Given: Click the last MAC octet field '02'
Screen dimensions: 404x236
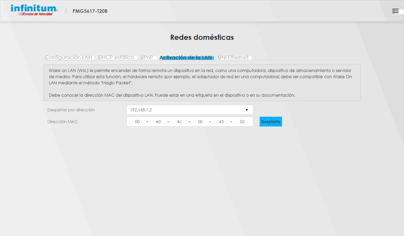Looking at the screenshot, I should [242, 122].
